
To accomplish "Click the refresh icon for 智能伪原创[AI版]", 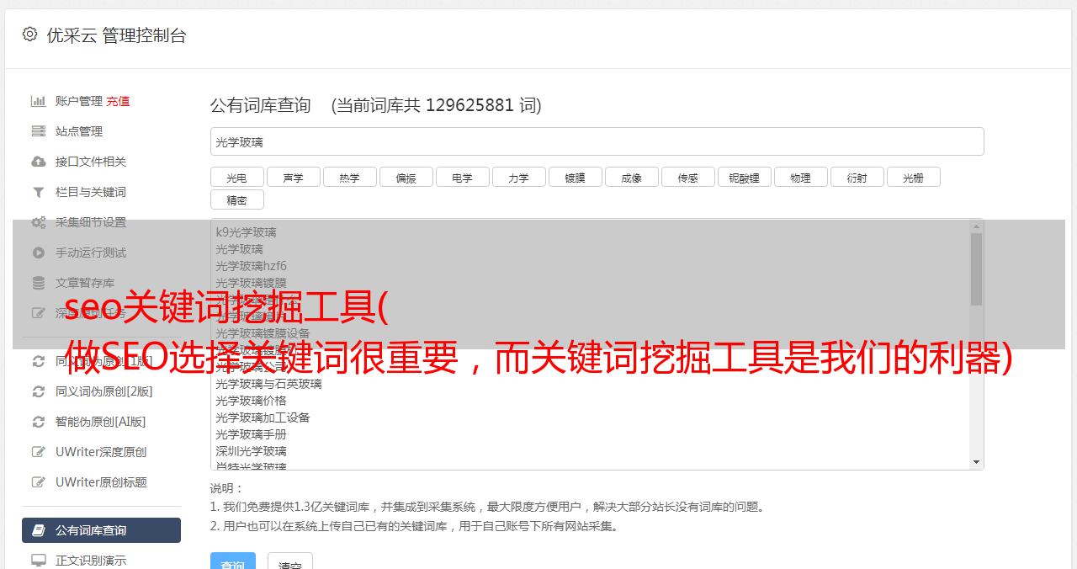I will (x=38, y=422).
